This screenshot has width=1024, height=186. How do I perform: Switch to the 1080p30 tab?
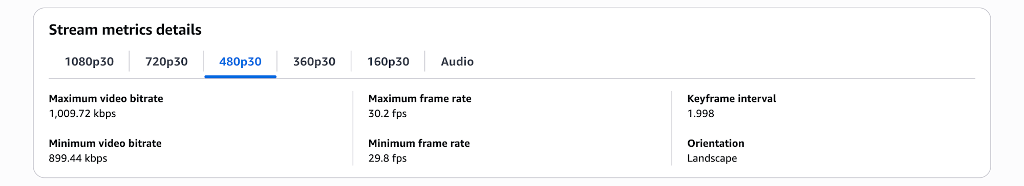(x=89, y=62)
